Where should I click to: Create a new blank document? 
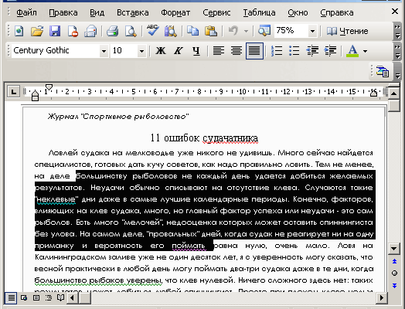click(x=19, y=31)
